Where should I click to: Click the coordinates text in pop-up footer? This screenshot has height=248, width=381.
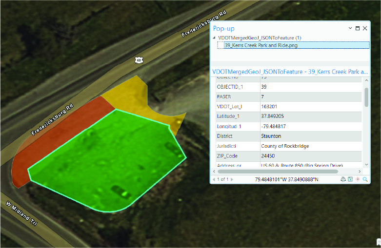click(x=286, y=179)
